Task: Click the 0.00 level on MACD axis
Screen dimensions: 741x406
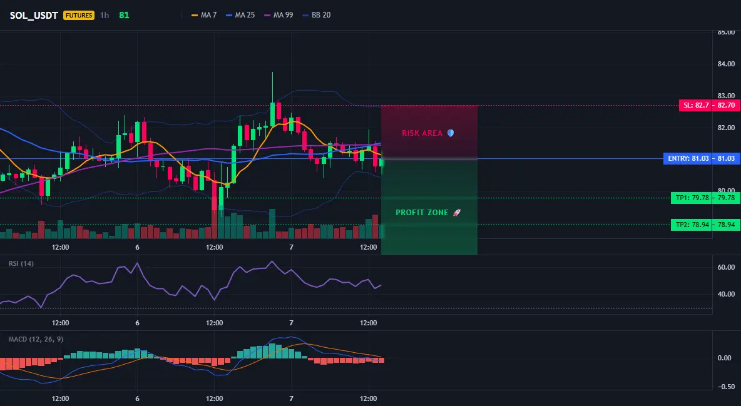Action: tap(725, 358)
